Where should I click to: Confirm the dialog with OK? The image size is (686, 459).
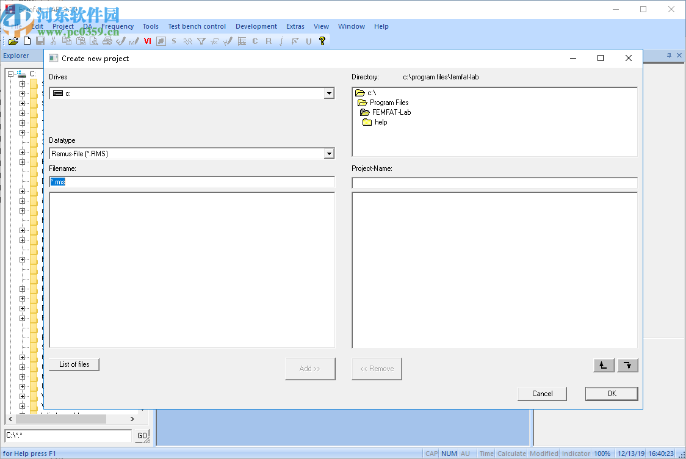(612, 394)
